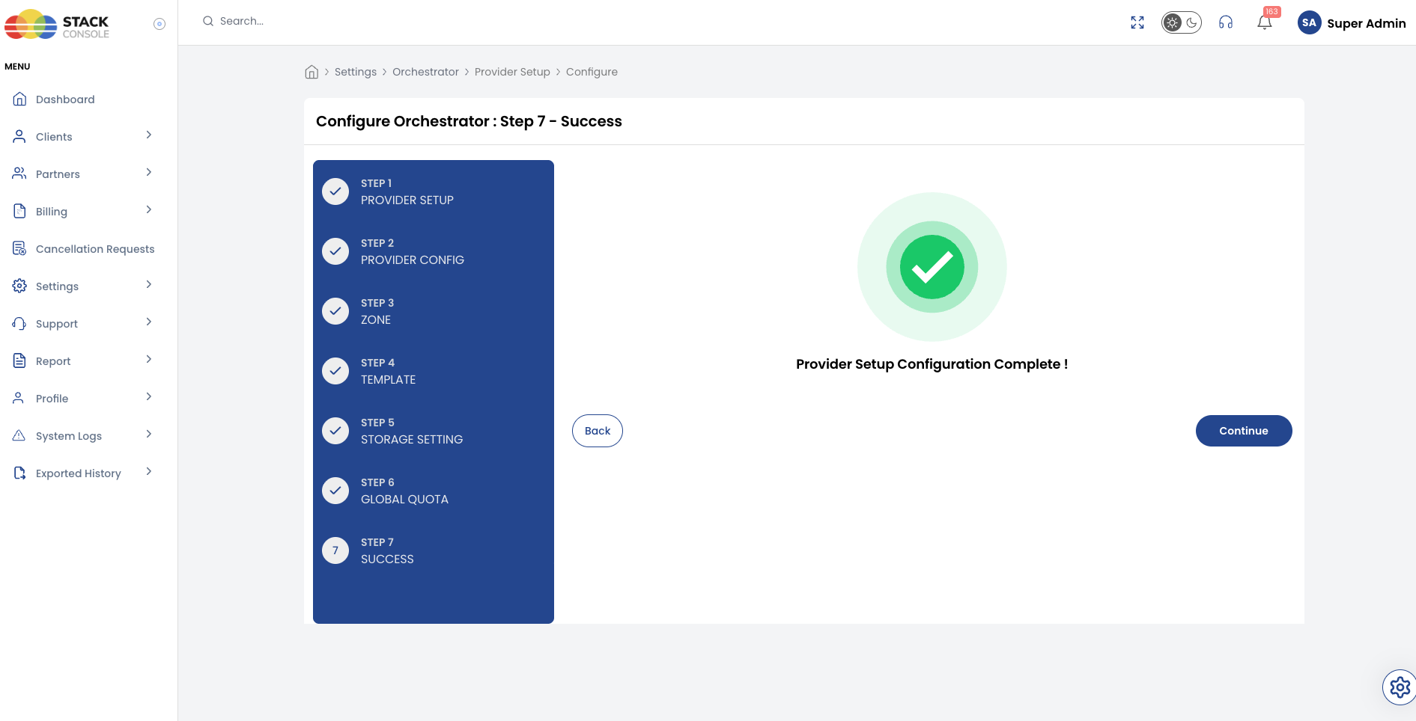Expand the Partners submenu chevron

pyautogui.click(x=149, y=173)
